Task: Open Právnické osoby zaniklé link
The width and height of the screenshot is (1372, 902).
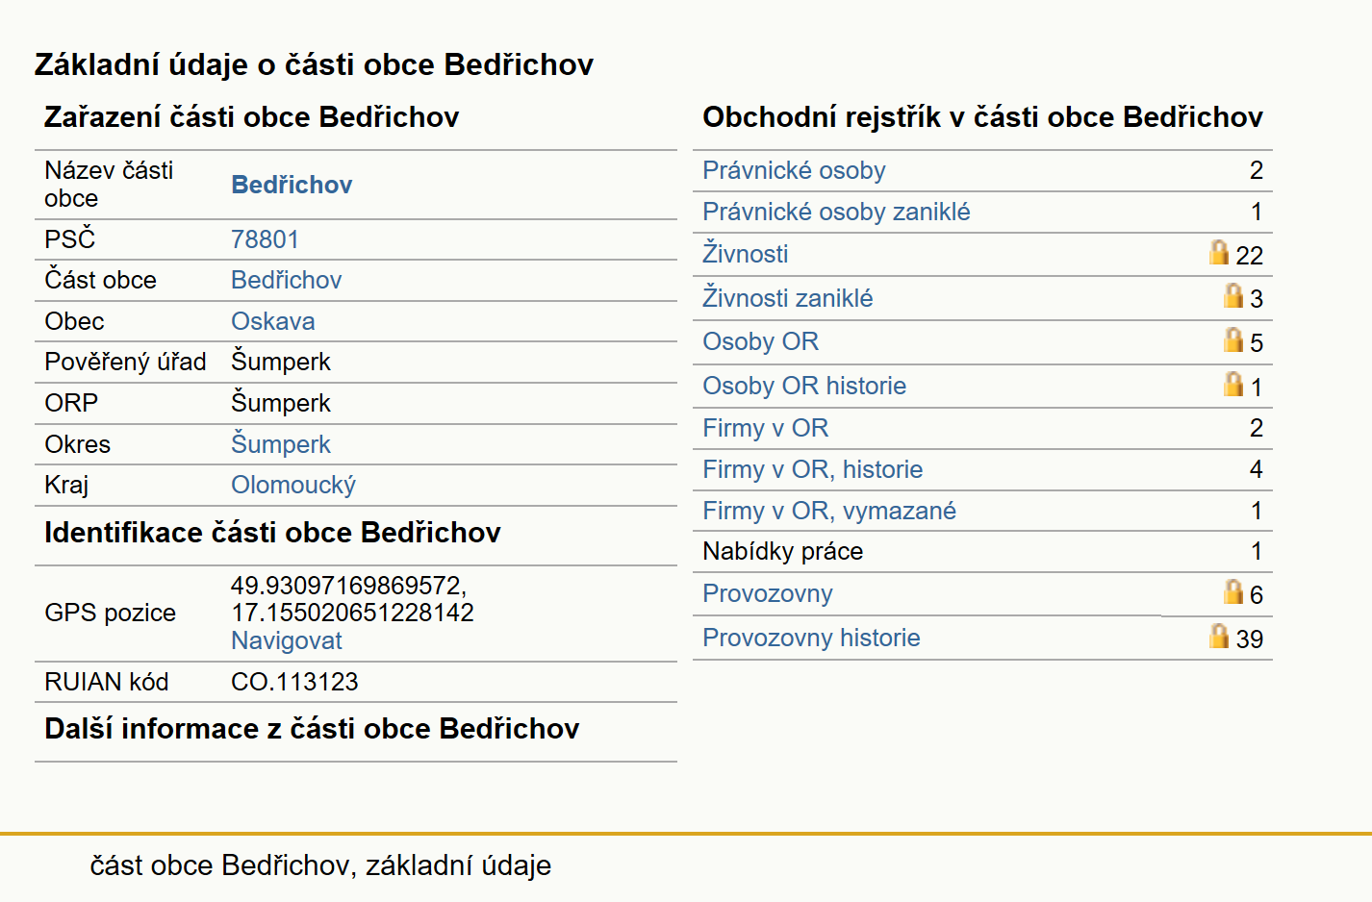Action: 836,212
